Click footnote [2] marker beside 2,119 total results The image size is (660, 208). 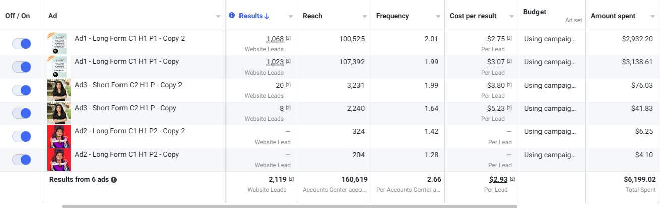(x=291, y=179)
